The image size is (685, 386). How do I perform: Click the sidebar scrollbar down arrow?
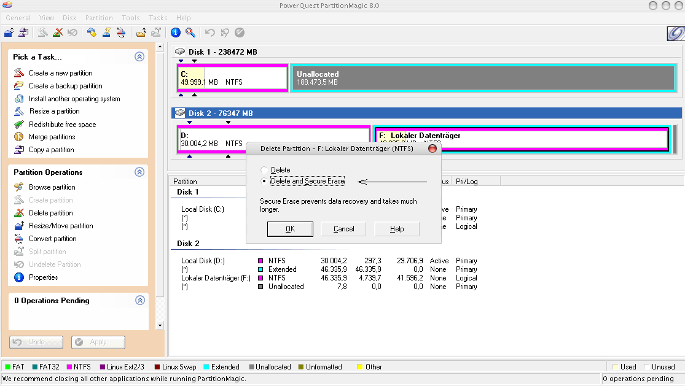pyautogui.click(x=160, y=325)
